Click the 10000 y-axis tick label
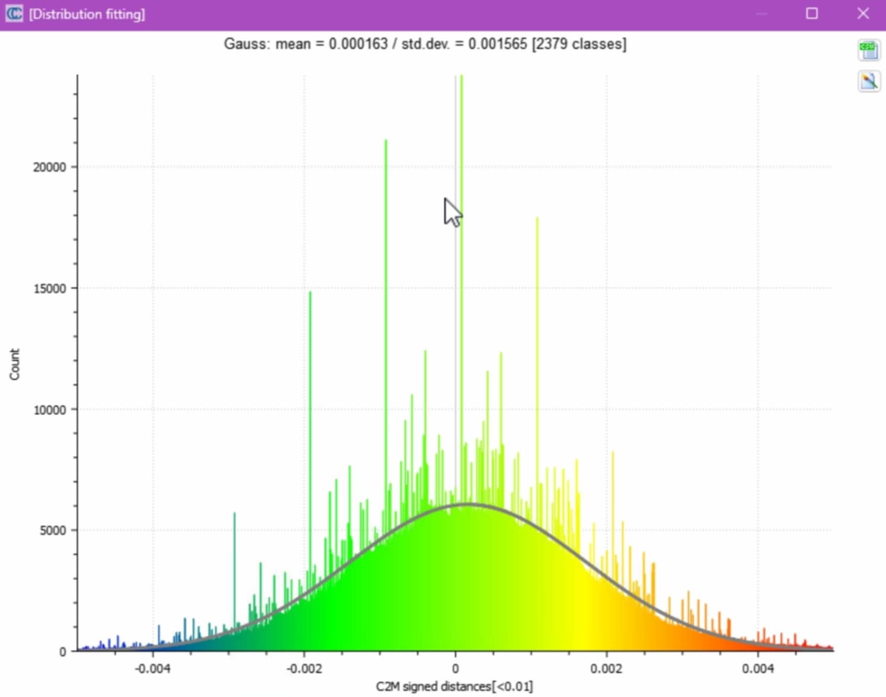886x697 pixels. pyautogui.click(x=49, y=410)
